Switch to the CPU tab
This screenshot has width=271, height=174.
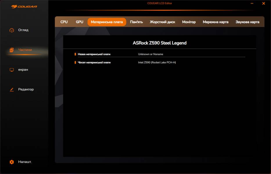64,22
